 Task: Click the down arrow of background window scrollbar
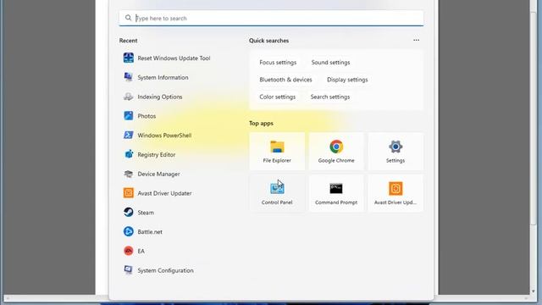pos(533,291)
